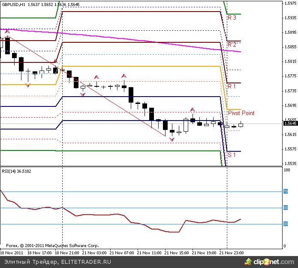Click the RSI level 70 marker

coord(285,191)
